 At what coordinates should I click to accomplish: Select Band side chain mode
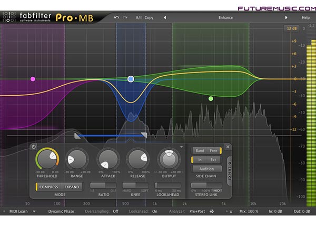200,151
